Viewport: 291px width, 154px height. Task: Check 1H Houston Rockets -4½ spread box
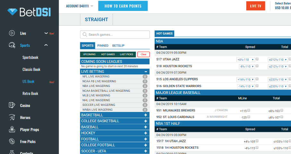[257, 148]
